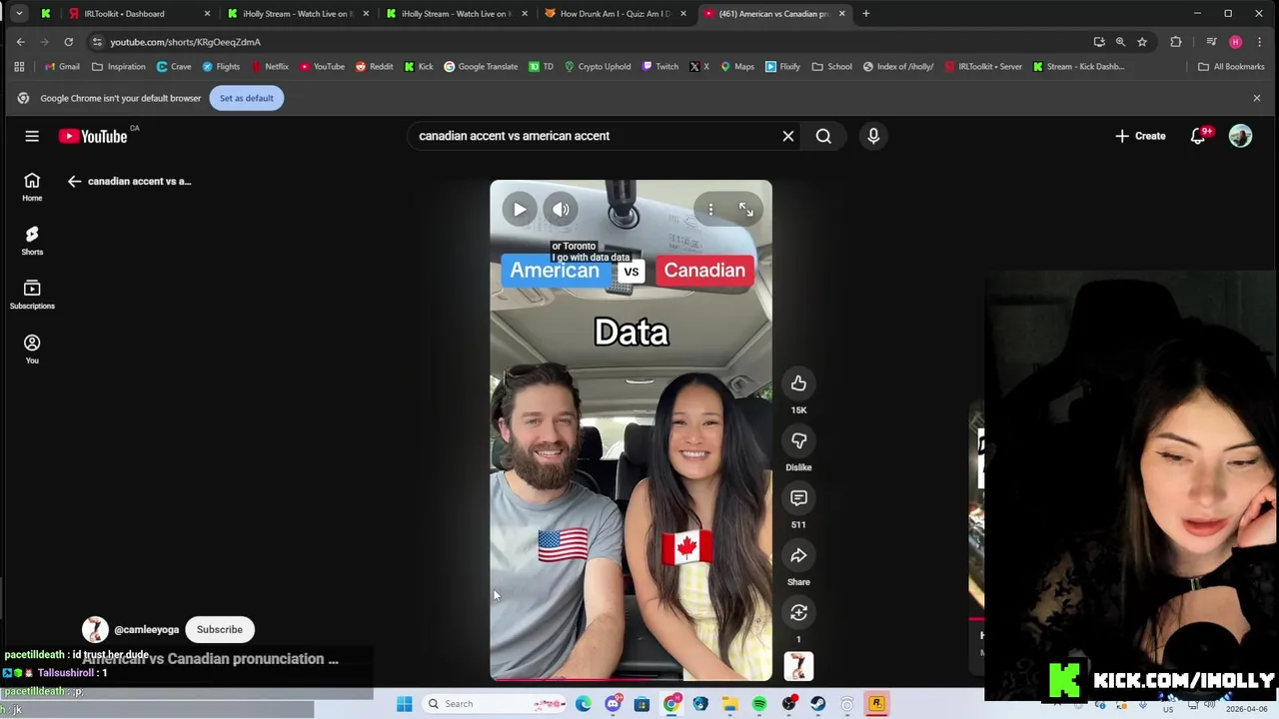This screenshot has width=1279, height=719.
Task: Share the Short
Action: pyautogui.click(x=798, y=555)
